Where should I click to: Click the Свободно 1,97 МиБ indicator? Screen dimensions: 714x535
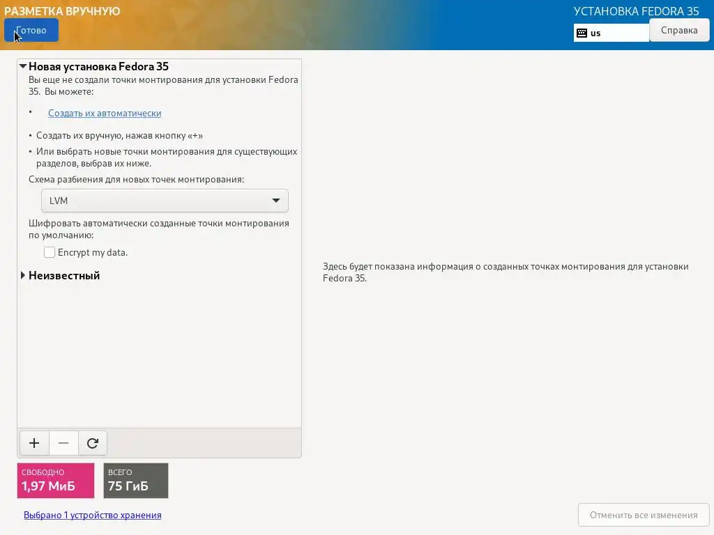(x=56, y=481)
